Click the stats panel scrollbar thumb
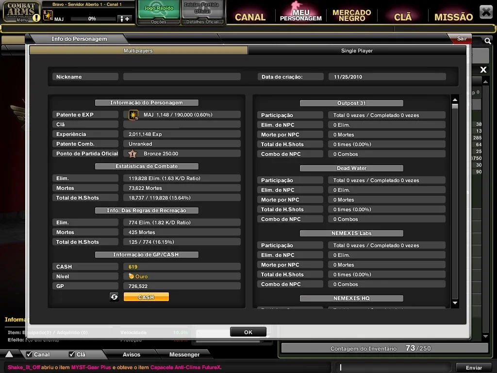The height and width of the screenshot is (373, 497). click(455, 106)
